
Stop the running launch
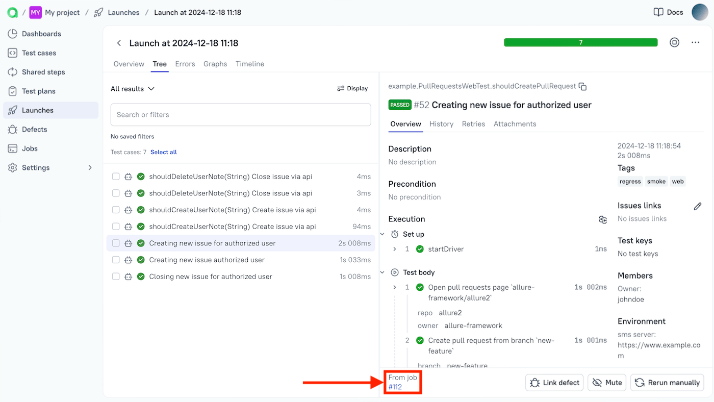click(674, 43)
